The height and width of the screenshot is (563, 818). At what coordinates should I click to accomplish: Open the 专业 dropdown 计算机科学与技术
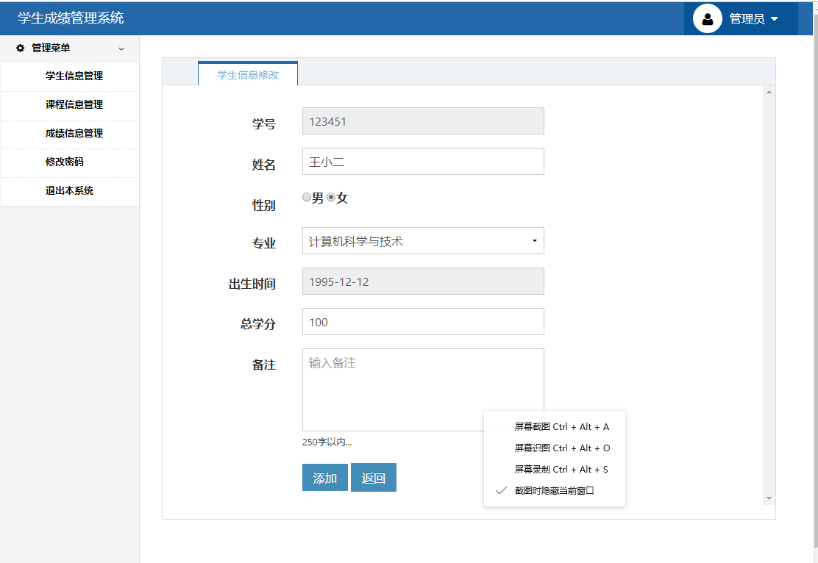(x=423, y=241)
